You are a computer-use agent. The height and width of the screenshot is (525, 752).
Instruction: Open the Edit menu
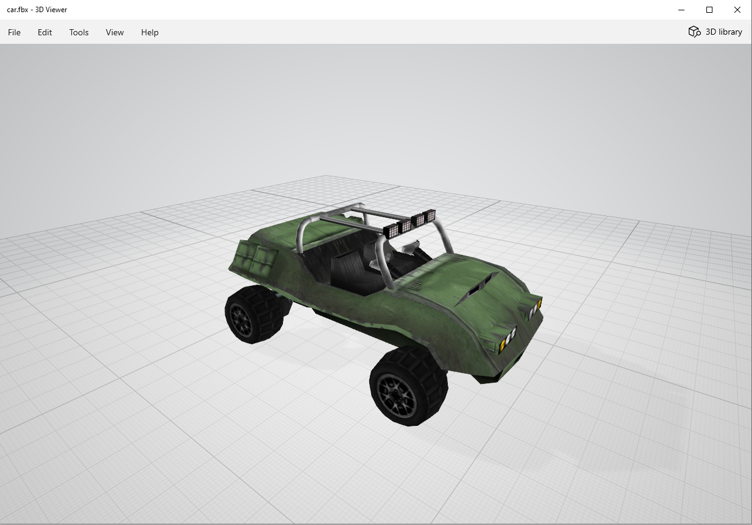(44, 32)
